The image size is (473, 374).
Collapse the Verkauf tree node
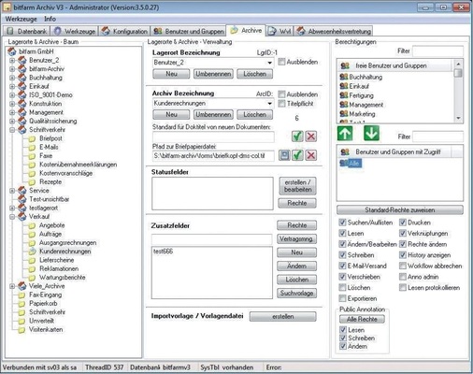click(x=12, y=217)
